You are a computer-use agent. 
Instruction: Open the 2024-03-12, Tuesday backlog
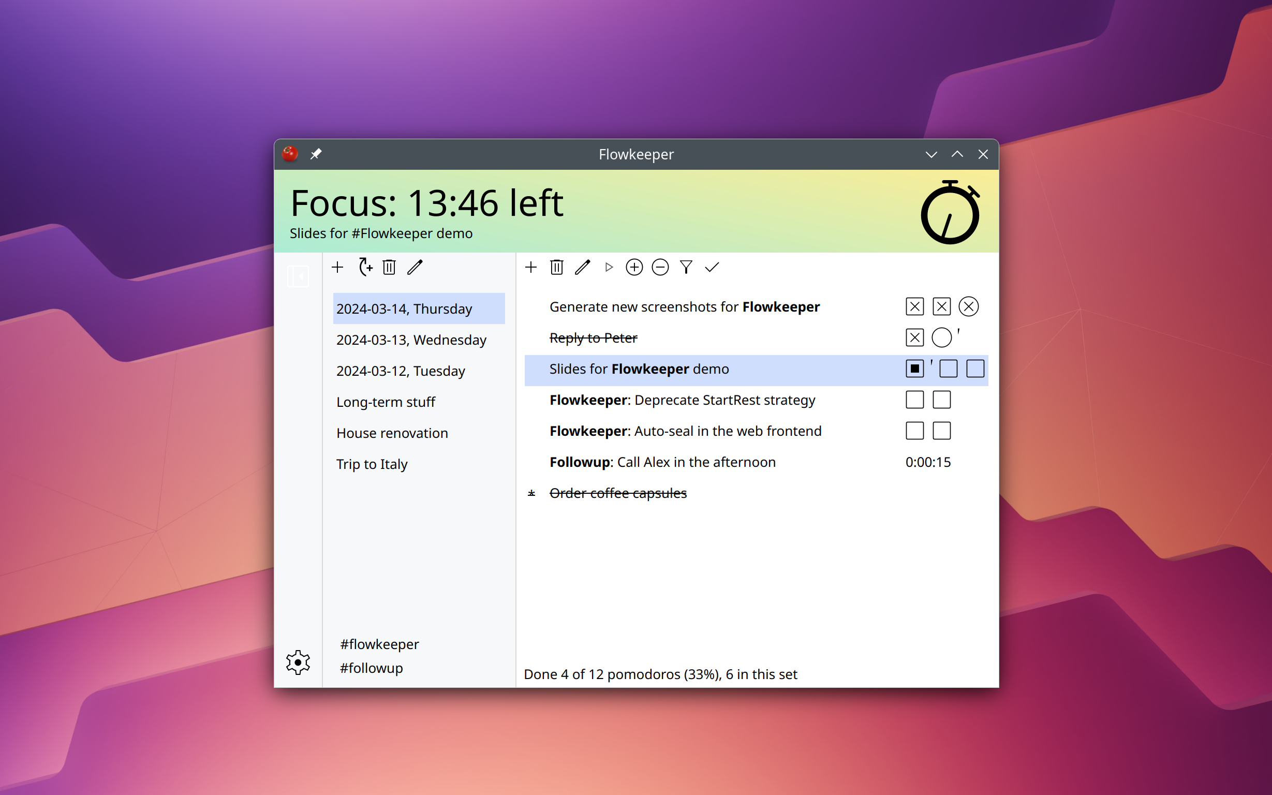point(419,371)
